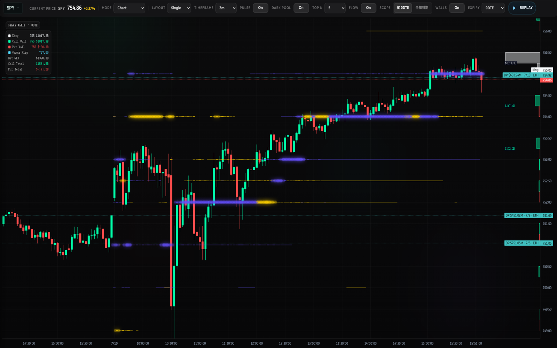Click the DP $751.05M 7/6 ETH label
This screenshot has height=348, width=557.
(x=522, y=243)
